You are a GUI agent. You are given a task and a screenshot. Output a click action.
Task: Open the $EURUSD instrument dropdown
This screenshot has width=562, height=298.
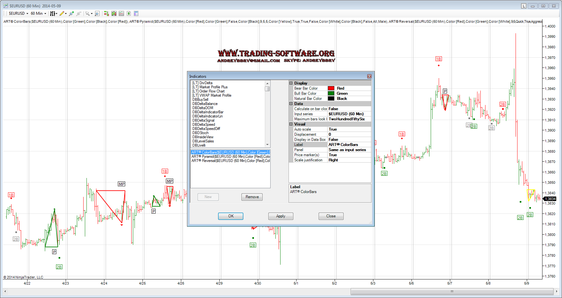[x=19, y=13]
